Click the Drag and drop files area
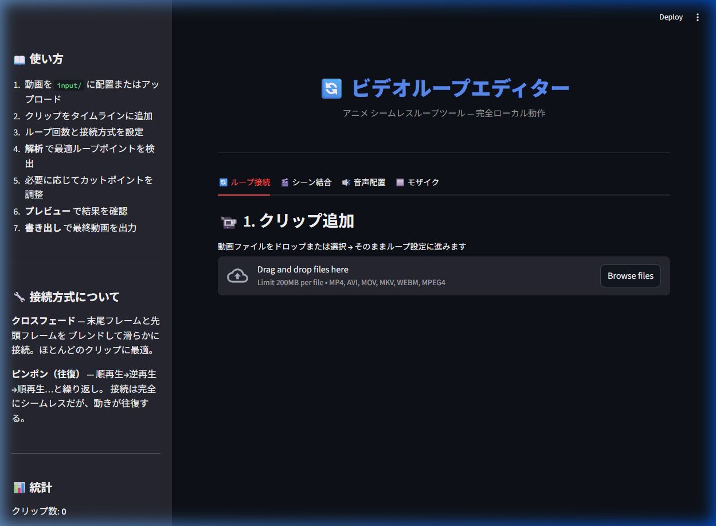 (401, 276)
